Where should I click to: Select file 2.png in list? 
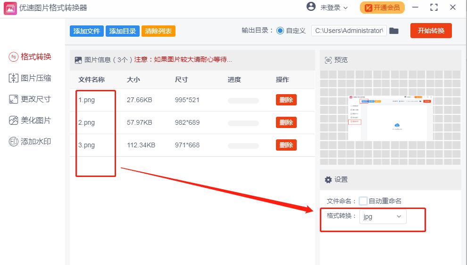point(86,122)
